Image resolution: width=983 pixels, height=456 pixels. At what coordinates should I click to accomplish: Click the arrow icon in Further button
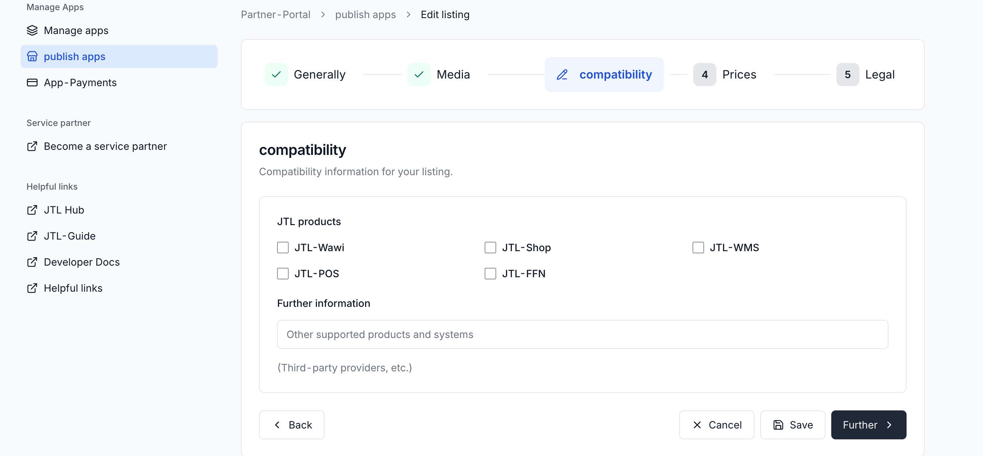(x=889, y=425)
